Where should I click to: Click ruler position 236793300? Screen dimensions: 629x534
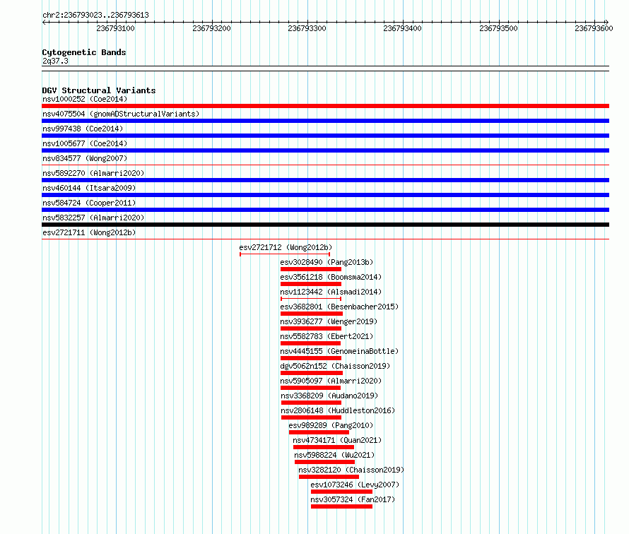pyautogui.click(x=307, y=28)
